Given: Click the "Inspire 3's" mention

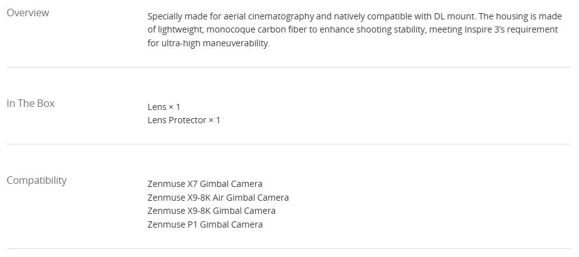Looking at the screenshot, I should point(481,31).
